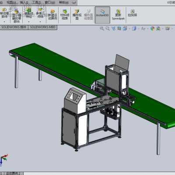Open the 窗口(W) menu
Screen dimensions: 175x175
tap(50, 2)
